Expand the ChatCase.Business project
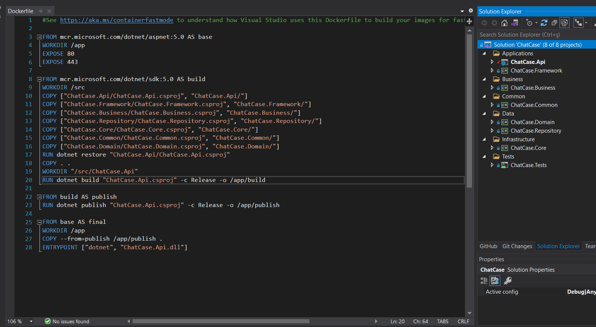596x327 pixels. [x=492, y=88]
